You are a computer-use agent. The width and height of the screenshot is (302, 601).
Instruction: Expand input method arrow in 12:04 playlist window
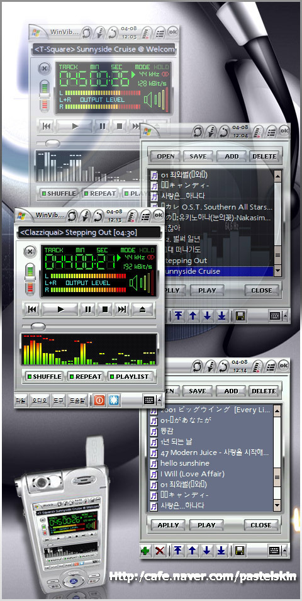click(285, 316)
